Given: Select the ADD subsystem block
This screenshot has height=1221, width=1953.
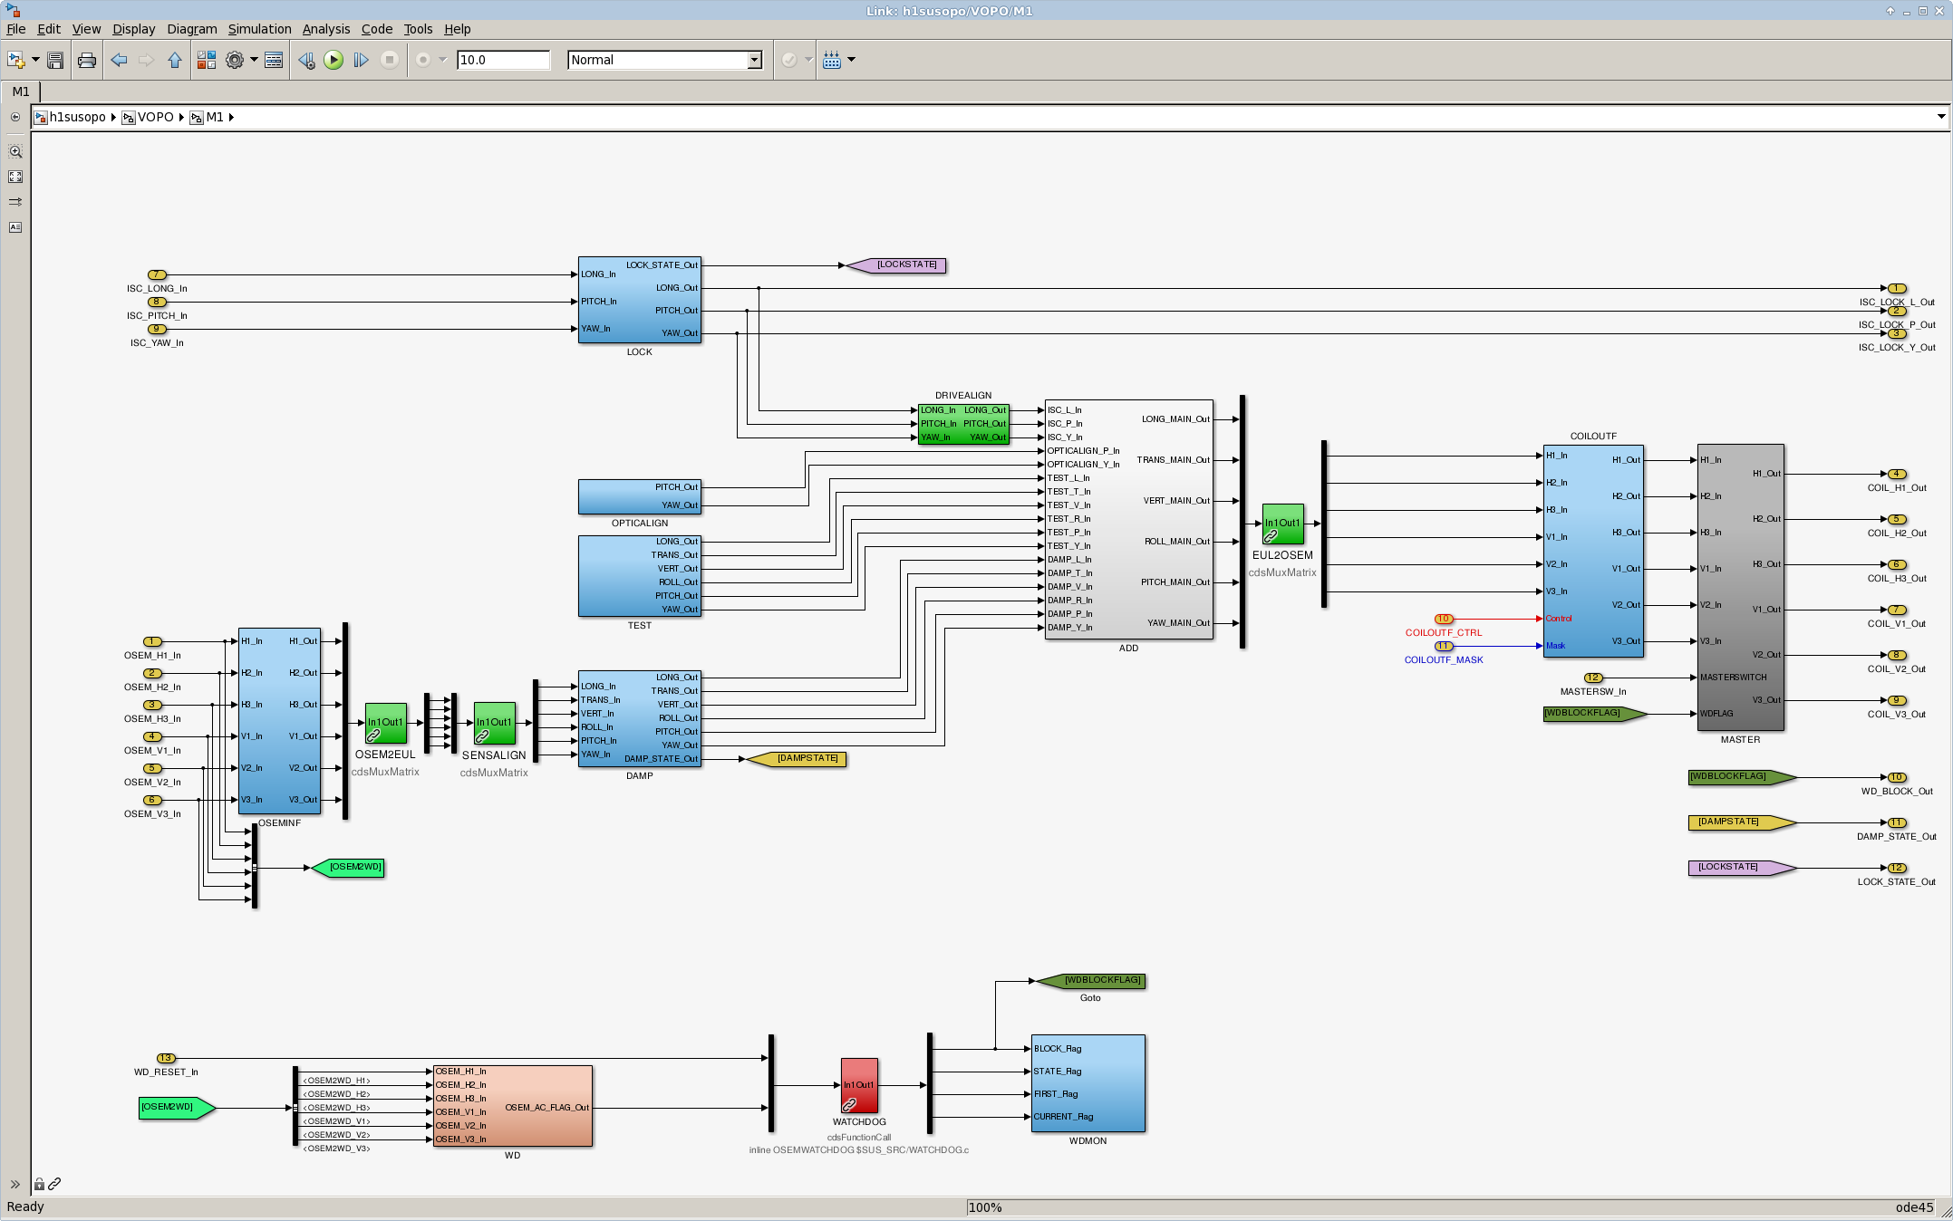Looking at the screenshot, I should [1128, 519].
